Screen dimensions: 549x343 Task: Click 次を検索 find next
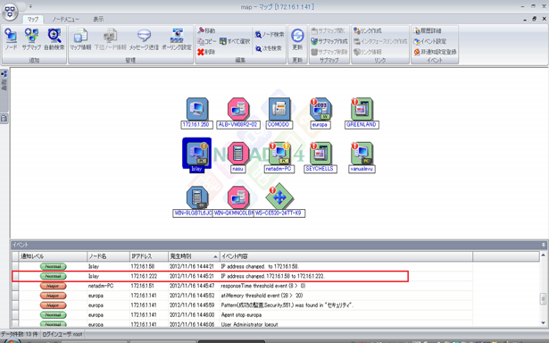(268, 48)
